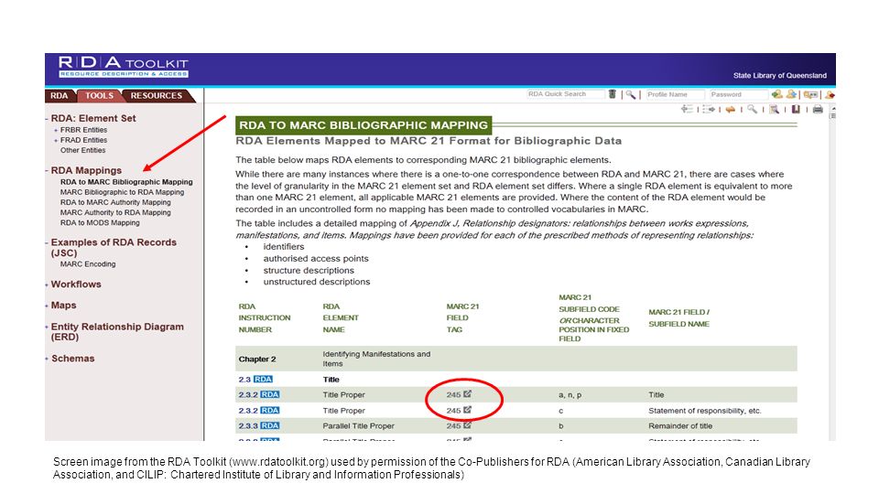Click the RDA badge next to 2.3 Title
This screenshot has height=494, width=879.
tap(263, 379)
